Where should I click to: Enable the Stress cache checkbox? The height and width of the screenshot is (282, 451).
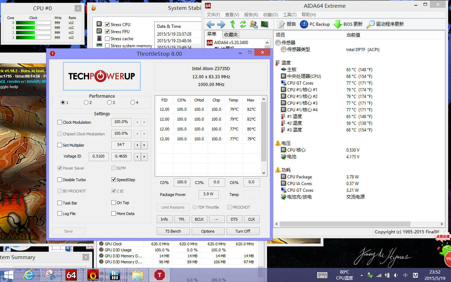tap(107, 39)
